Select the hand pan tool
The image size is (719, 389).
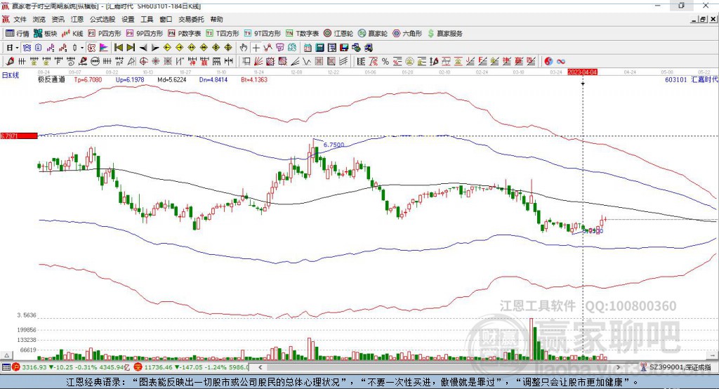tap(244, 47)
